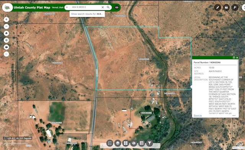
Task: Open the attribute table widget
Action: 142,143
